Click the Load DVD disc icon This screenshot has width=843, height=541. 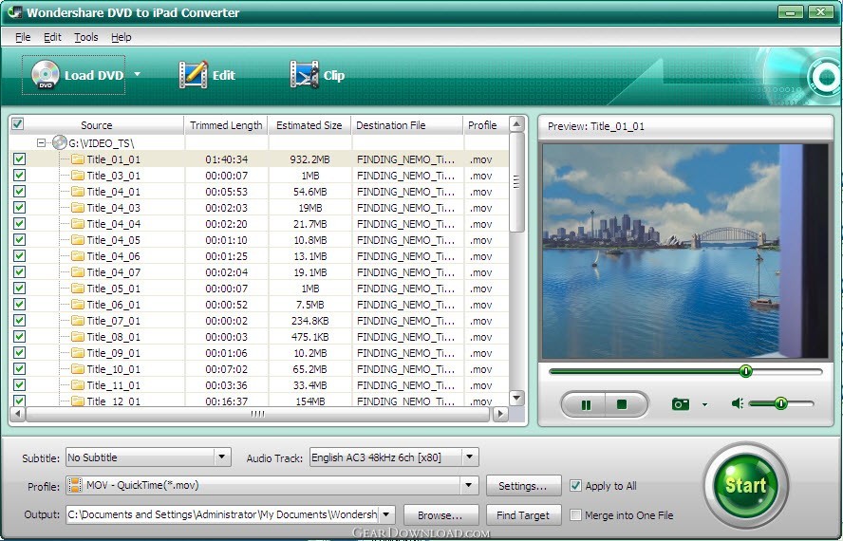46,74
